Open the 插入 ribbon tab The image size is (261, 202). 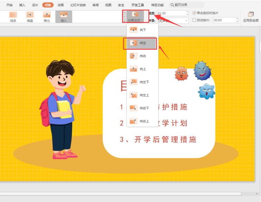click(22, 5)
